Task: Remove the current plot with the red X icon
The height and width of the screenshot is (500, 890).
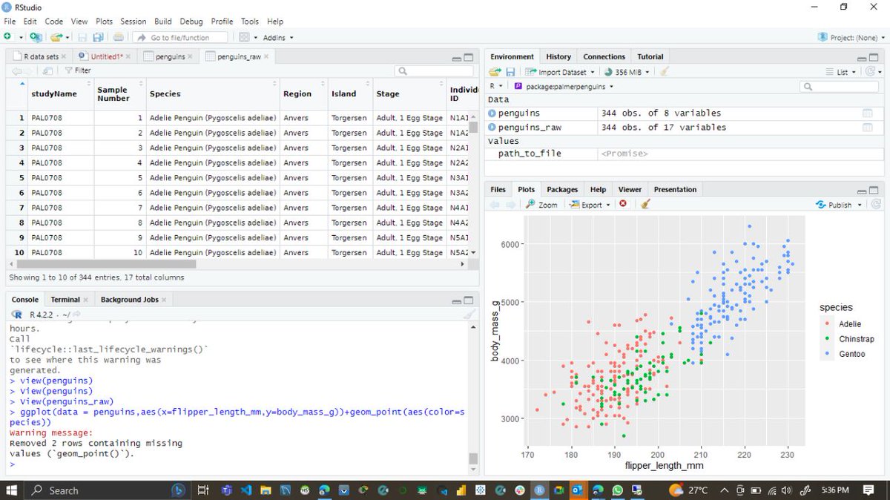Action: point(622,205)
